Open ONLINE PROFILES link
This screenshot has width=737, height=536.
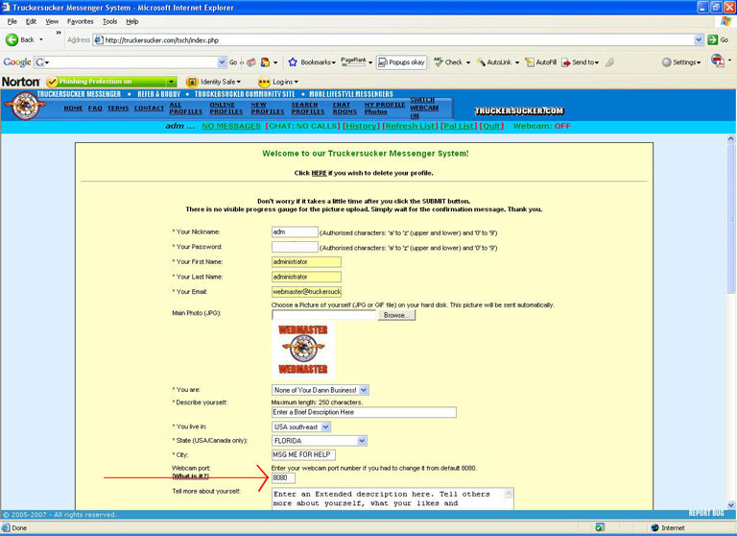226,109
